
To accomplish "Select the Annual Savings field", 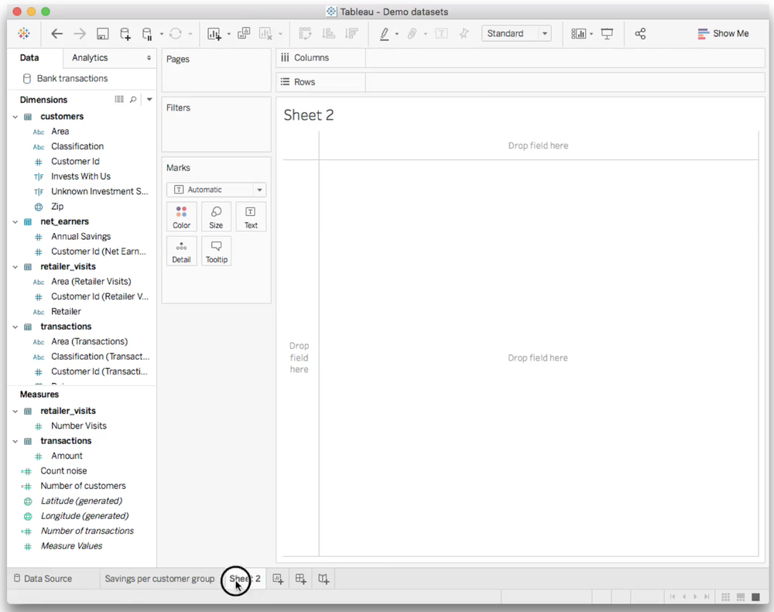I will click(x=81, y=237).
